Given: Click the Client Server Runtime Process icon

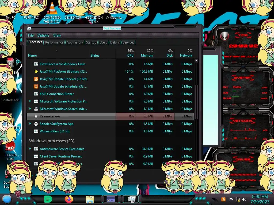Looking at the screenshot, I should point(36,156).
